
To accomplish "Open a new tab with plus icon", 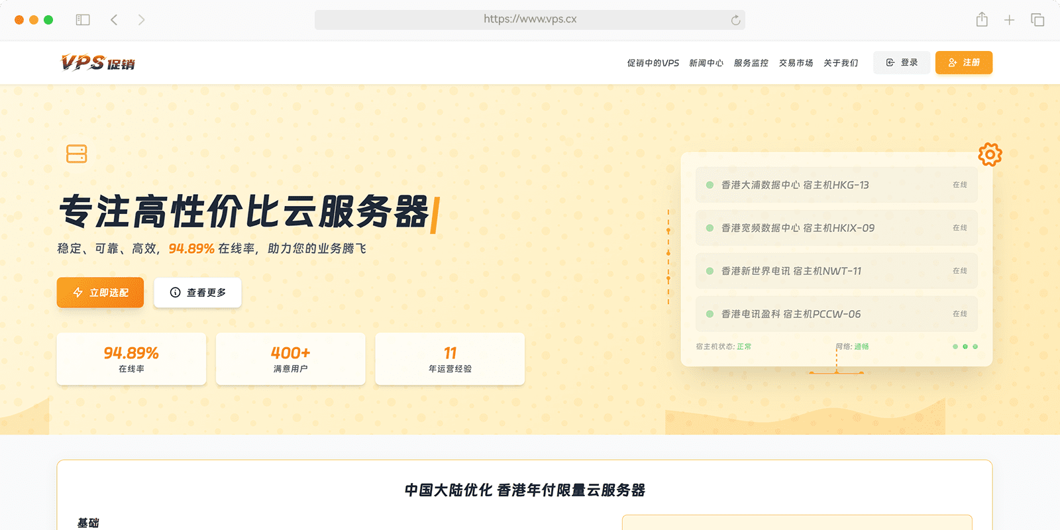I will 1009,20.
